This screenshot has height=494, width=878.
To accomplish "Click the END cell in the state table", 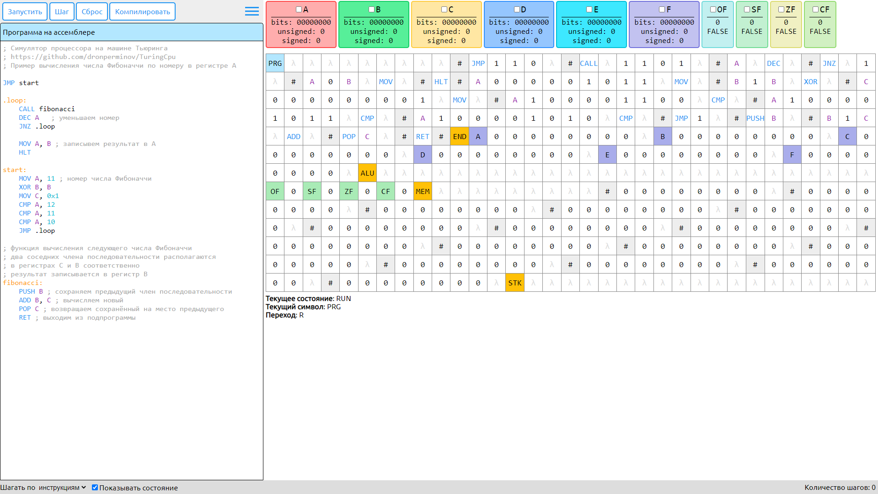I will (x=460, y=136).
